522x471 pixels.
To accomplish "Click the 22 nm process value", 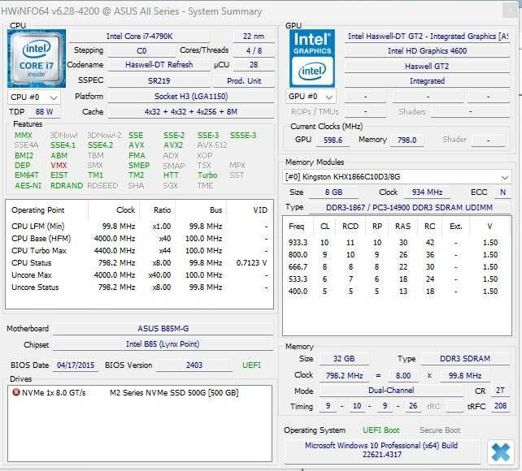I will tap(254, 37).
